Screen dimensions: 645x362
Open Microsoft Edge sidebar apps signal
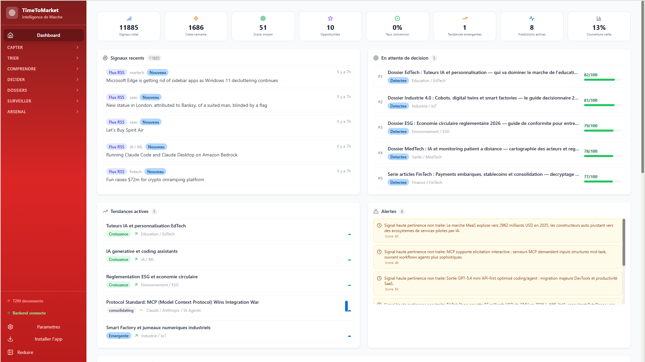pos(229,76)
